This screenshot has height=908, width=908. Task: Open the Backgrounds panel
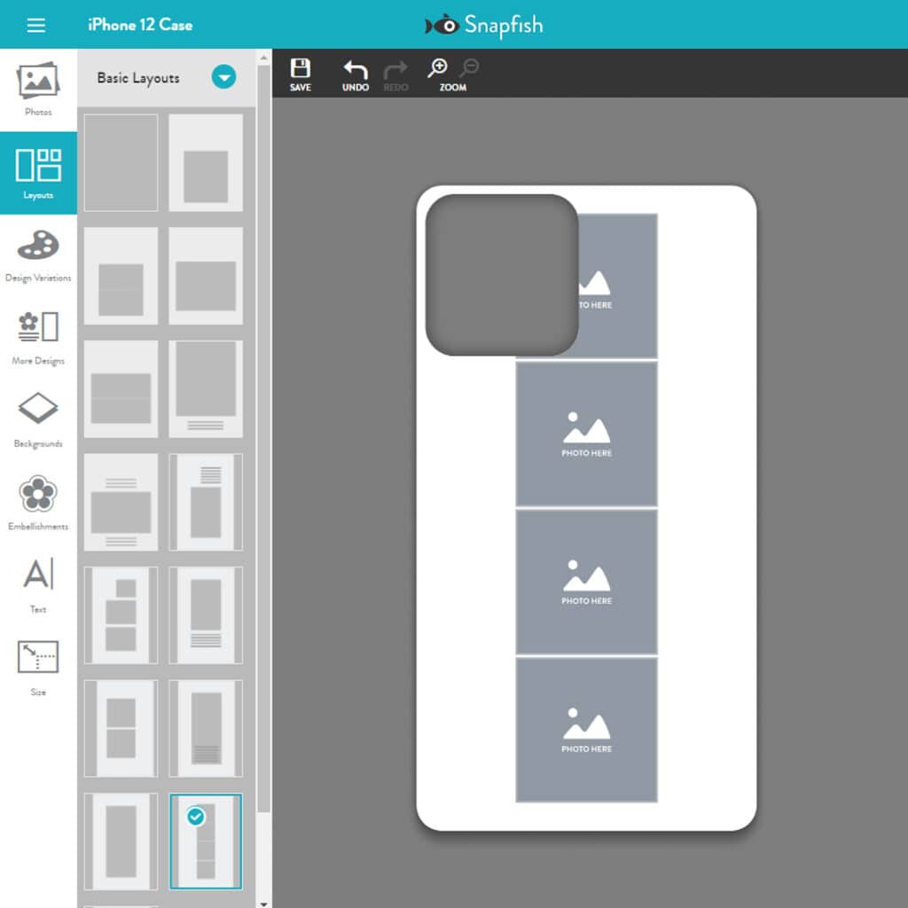click(x=38, y=417)
